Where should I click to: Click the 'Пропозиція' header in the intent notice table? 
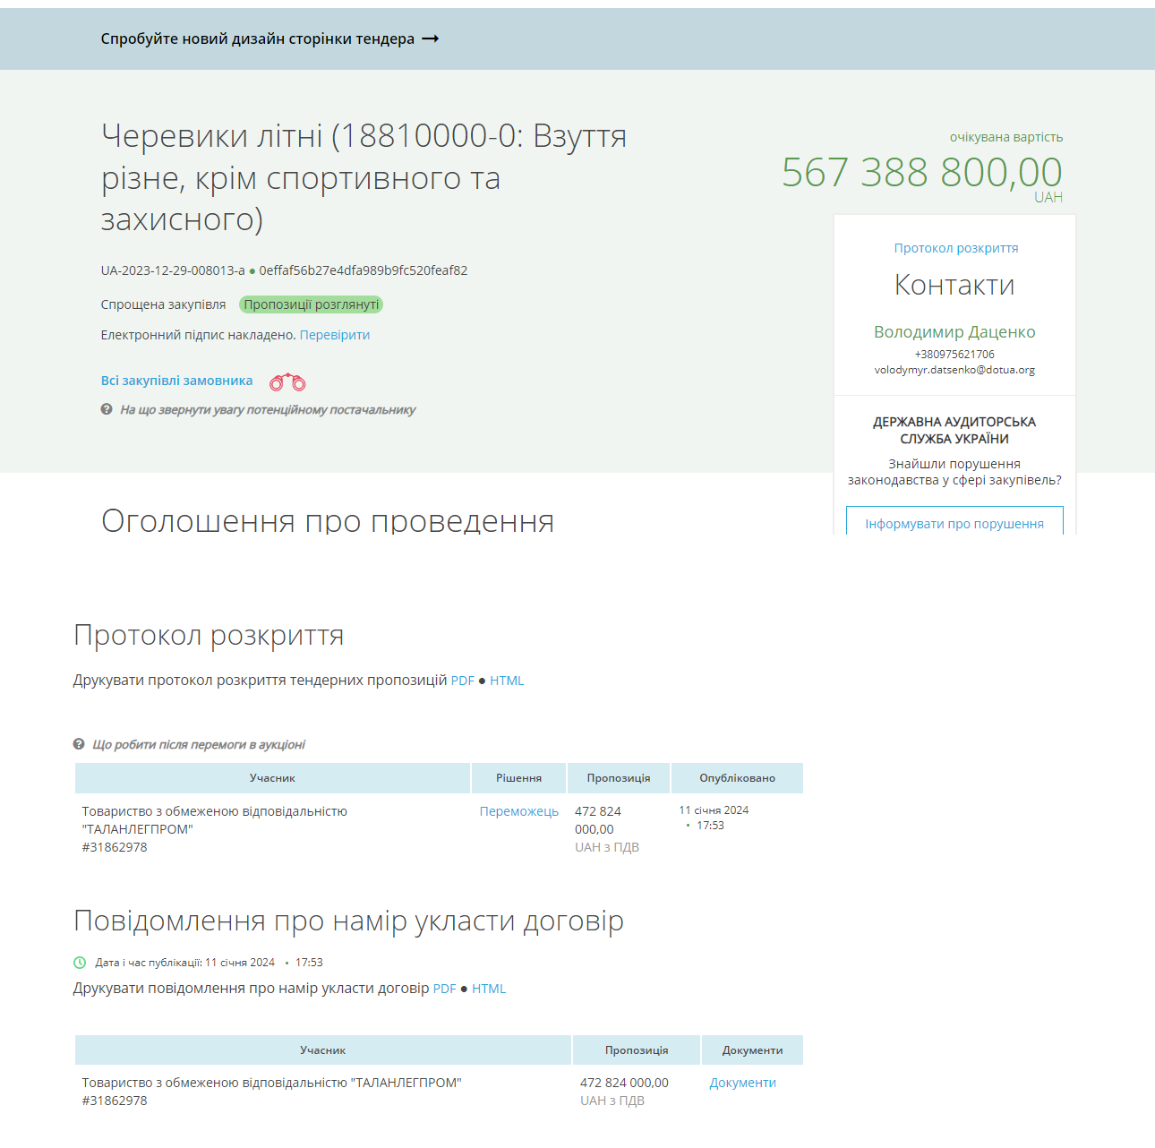[637, 1050]
